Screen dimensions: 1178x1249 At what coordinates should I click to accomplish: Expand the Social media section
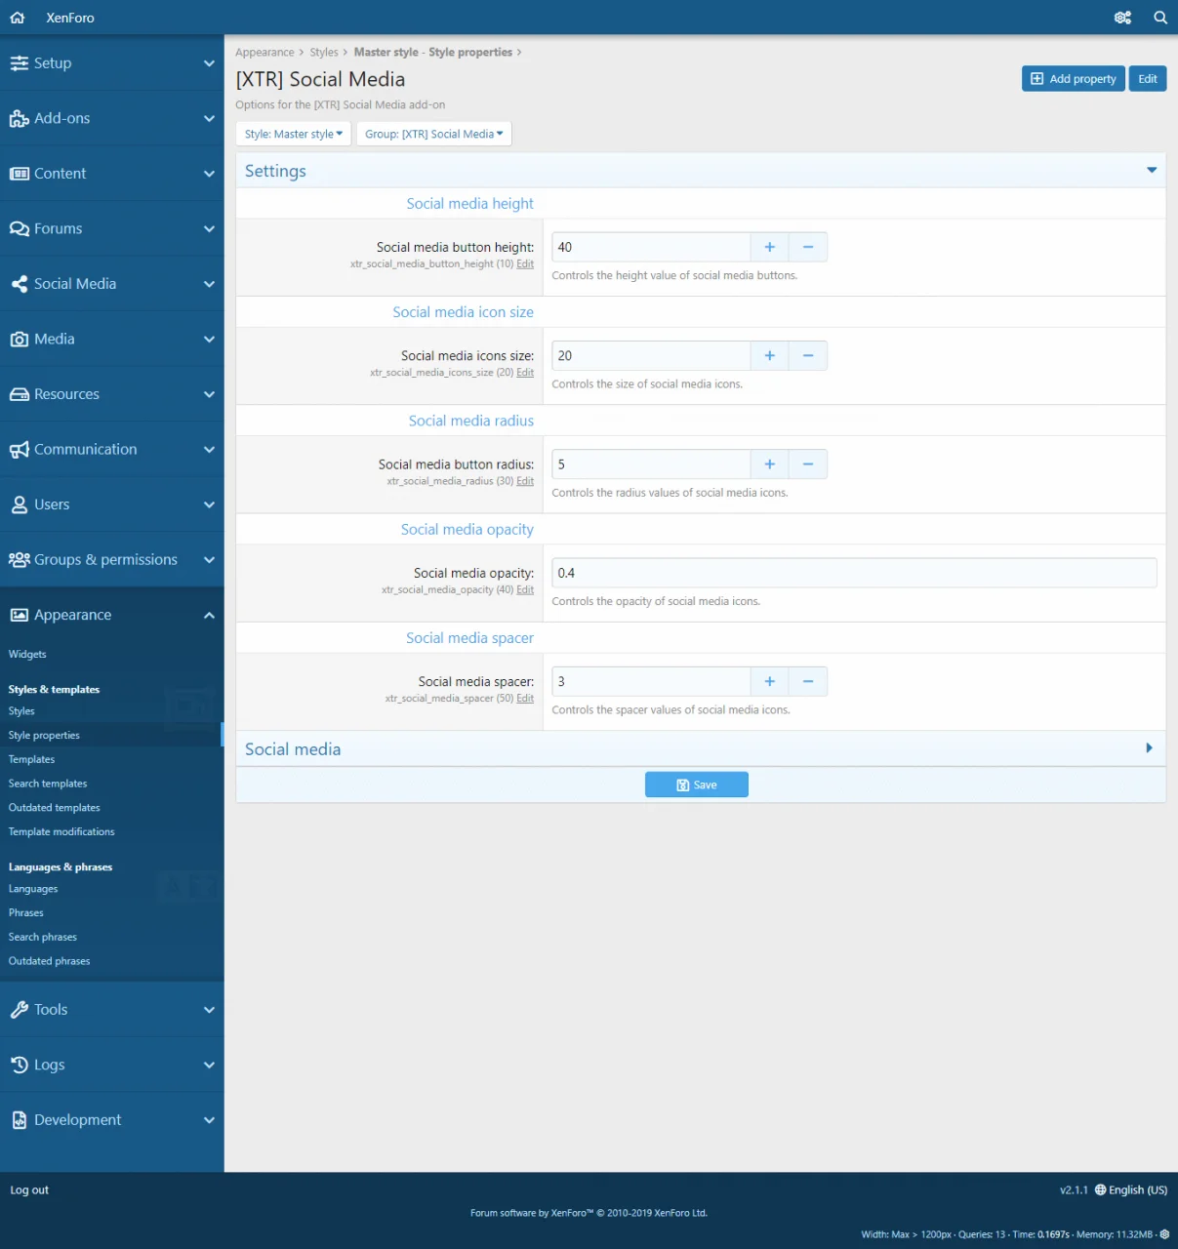[1149, 748]
